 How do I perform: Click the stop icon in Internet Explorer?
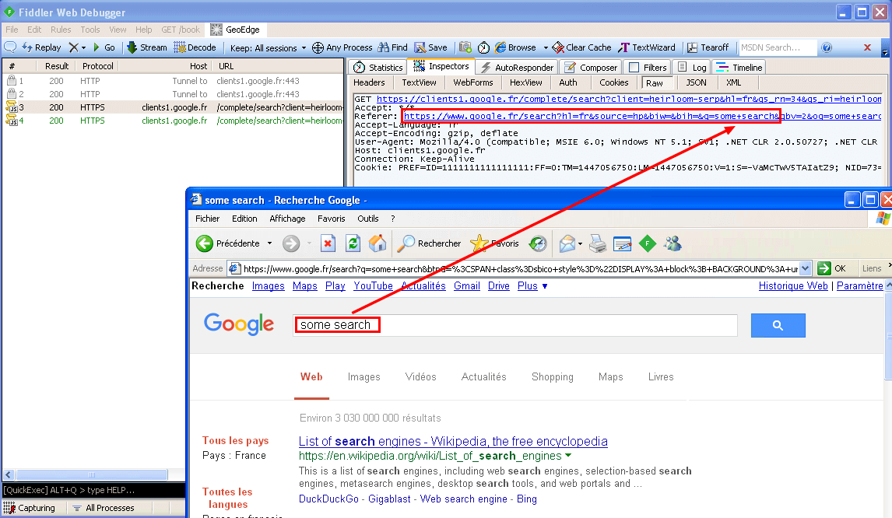coord(328,243)
